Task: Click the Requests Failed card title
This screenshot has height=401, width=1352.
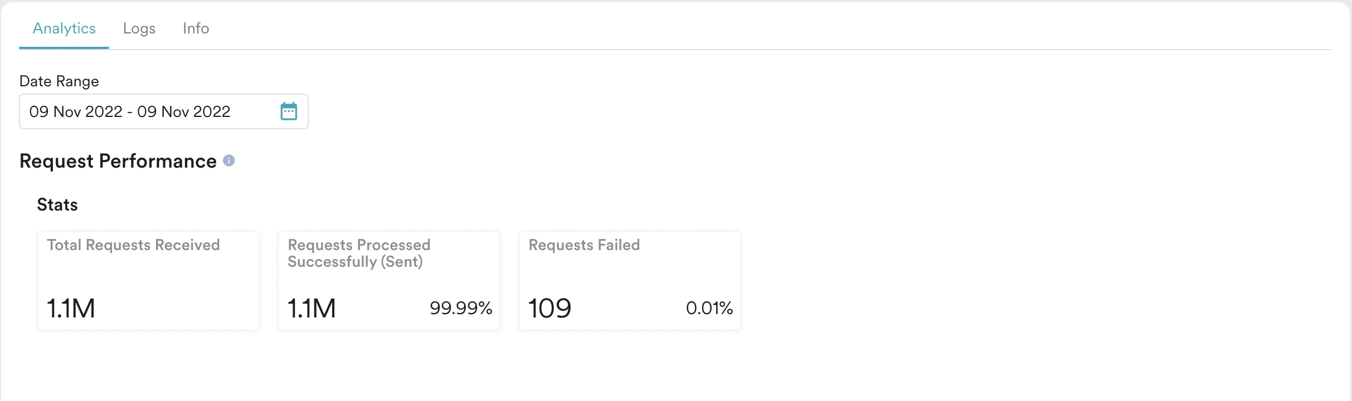Action: click(x=584, y=244)
